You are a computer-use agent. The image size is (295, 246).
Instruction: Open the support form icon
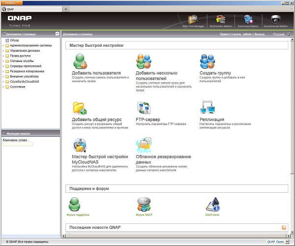tap(75, 204)
